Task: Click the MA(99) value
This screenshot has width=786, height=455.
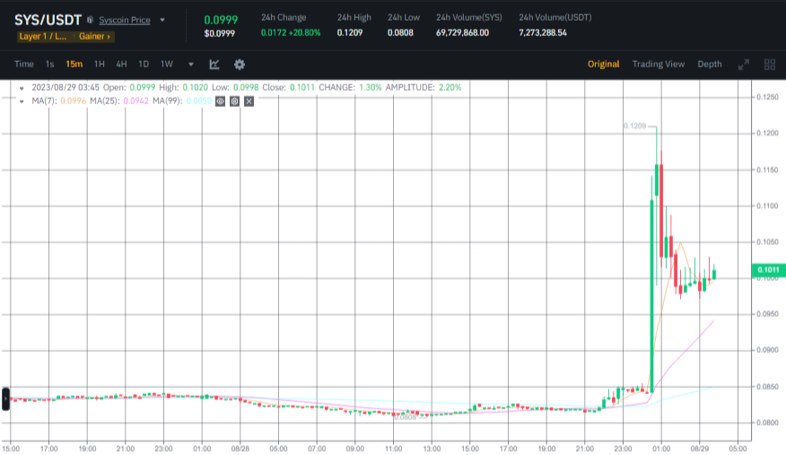Action: coord(199,101)
